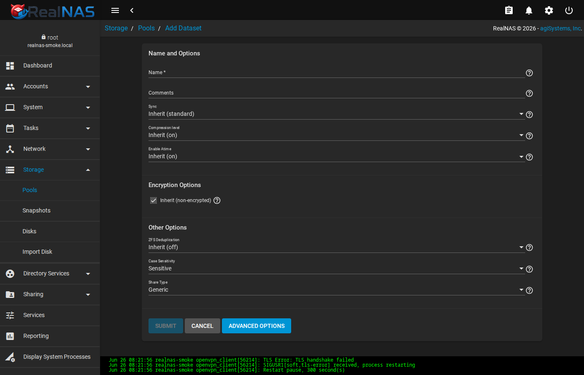Click the Services sliders icon
This screenshot has width=584, height=375.
[x=10, y=315]
